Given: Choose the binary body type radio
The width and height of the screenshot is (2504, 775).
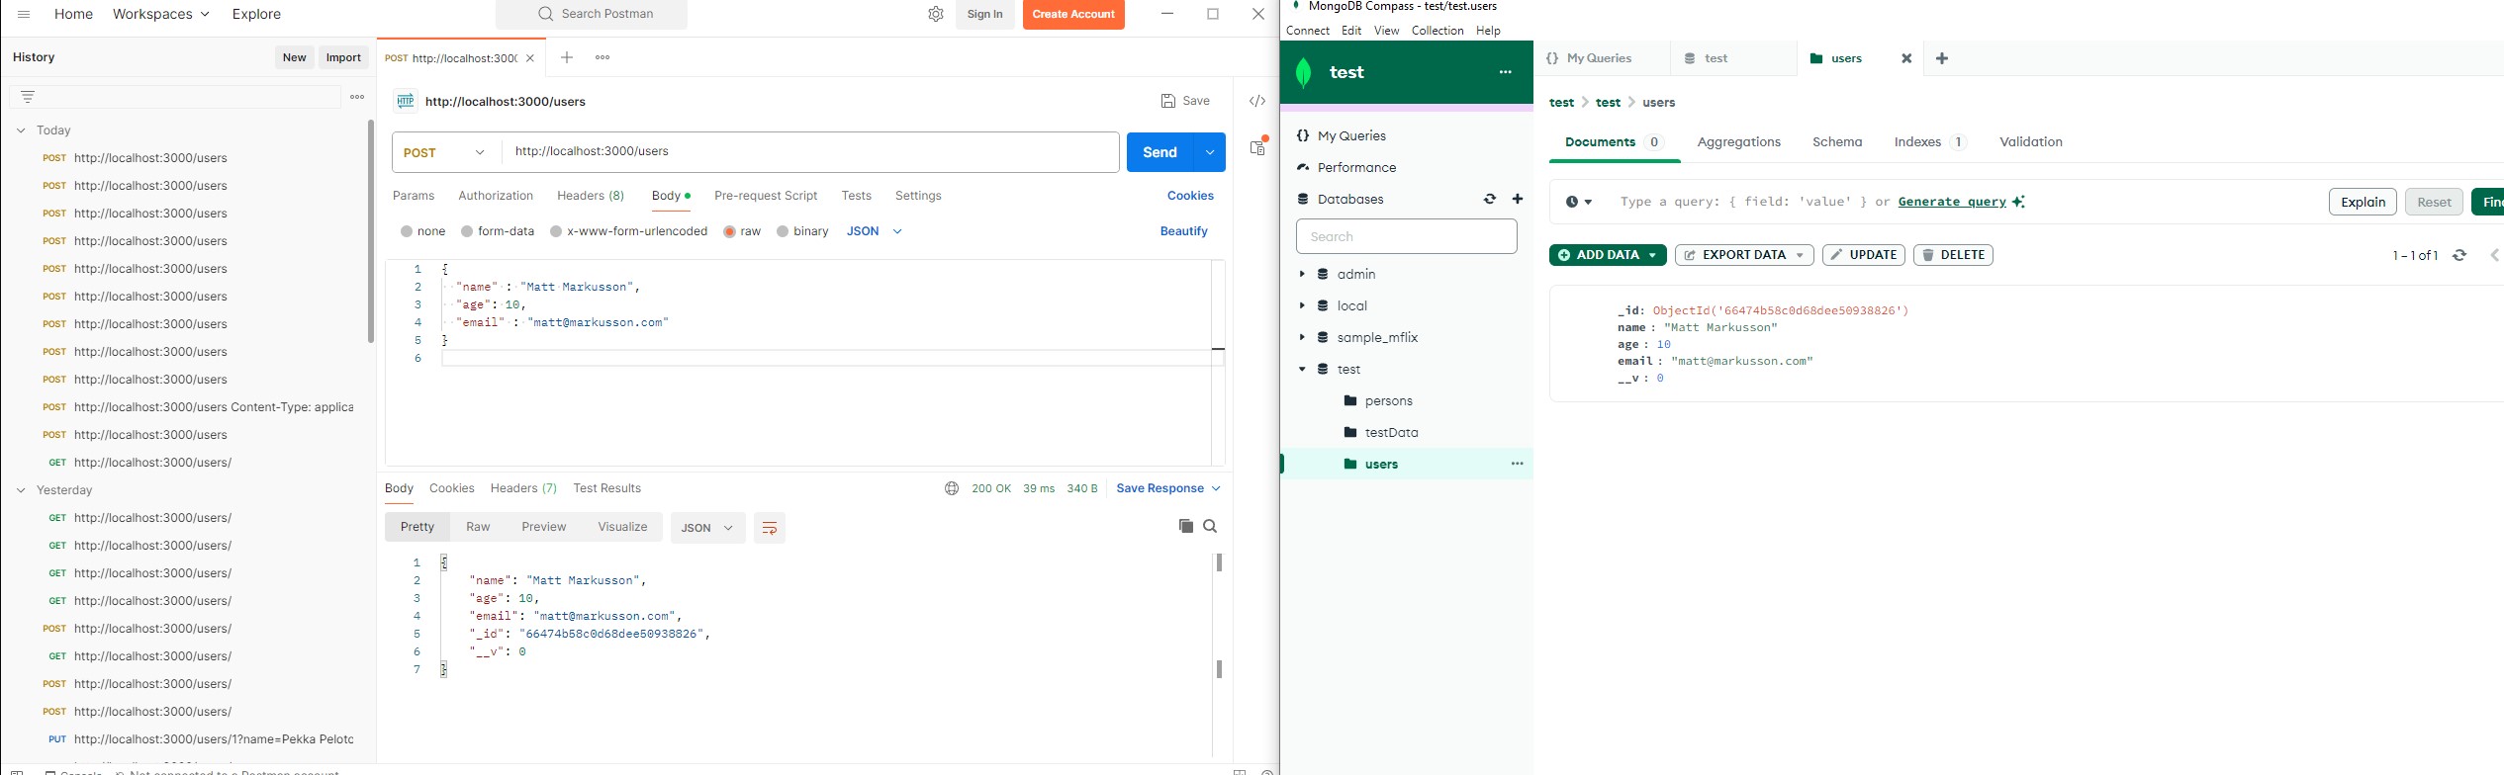Looking at the screenshot, I should tap(783, 231).
